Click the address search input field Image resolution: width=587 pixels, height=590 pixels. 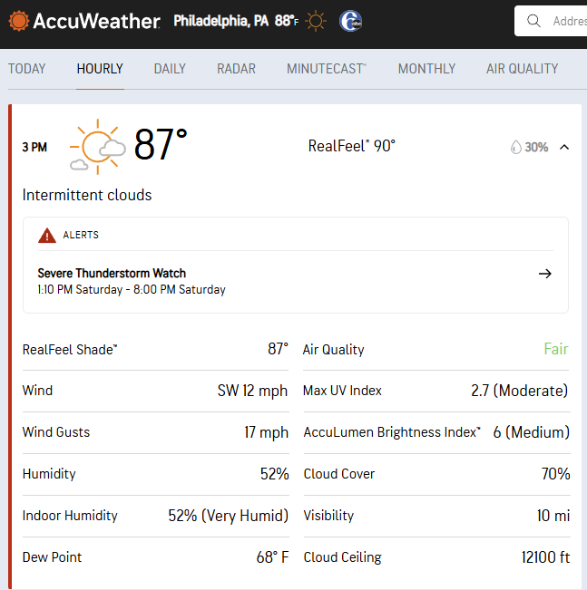pyautogui.click(x=551, y=21)
